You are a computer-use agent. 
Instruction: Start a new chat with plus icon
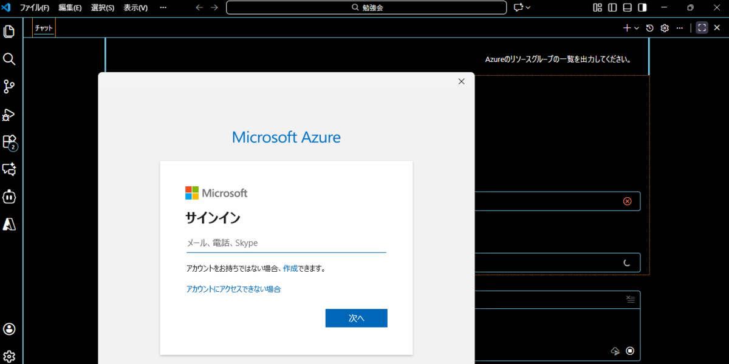pyautogui.click(x=627, y=28)
